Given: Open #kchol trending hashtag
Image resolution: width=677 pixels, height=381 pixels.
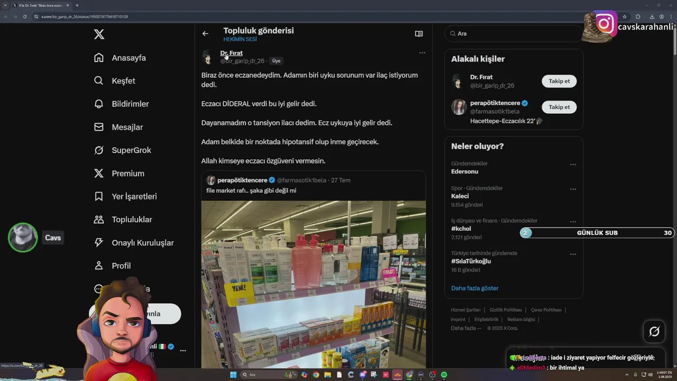Looking at the screenshot, I should (x=461, y=229).
